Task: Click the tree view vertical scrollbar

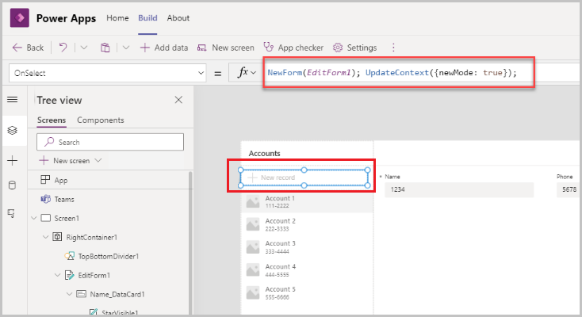Action: click(x=190, y=243)
